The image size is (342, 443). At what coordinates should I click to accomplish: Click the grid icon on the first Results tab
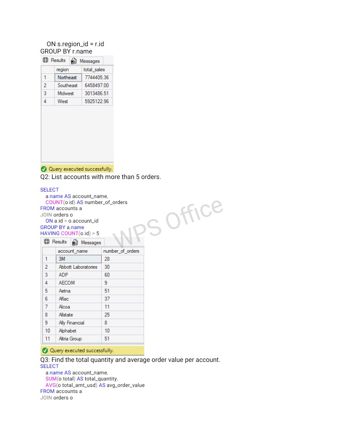(x=45, y=60)
